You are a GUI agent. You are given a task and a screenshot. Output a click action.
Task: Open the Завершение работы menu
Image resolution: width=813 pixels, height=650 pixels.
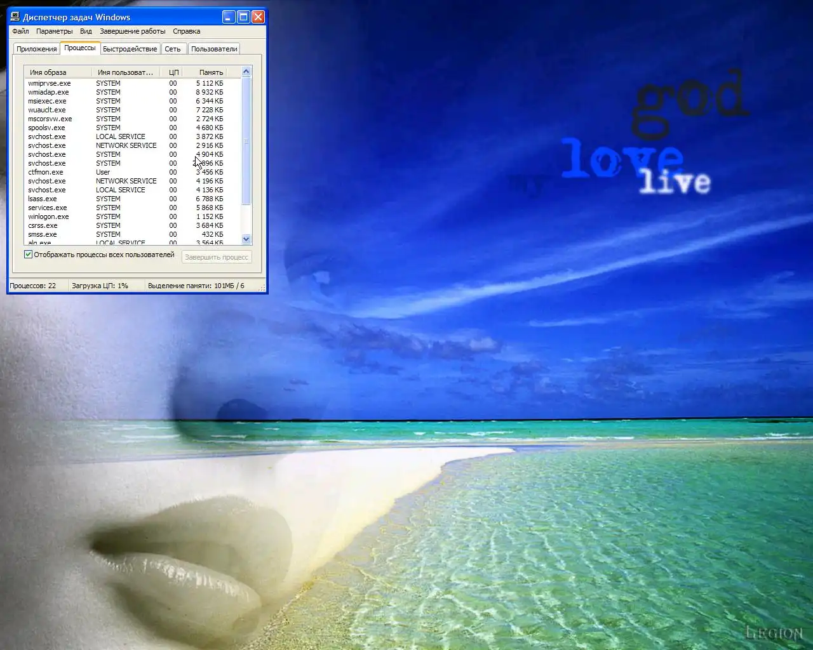pyautogui.click(x=132, y=31)
